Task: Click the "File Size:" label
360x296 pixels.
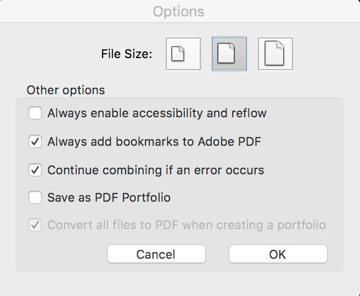Action: click(x=127, y=54)
